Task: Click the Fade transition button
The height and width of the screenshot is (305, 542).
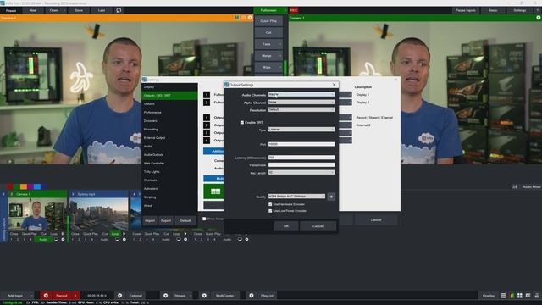Action: coord(266,44)
